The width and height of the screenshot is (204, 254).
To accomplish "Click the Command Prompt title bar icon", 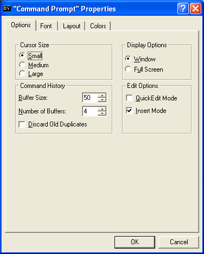I will pos(7,9).
